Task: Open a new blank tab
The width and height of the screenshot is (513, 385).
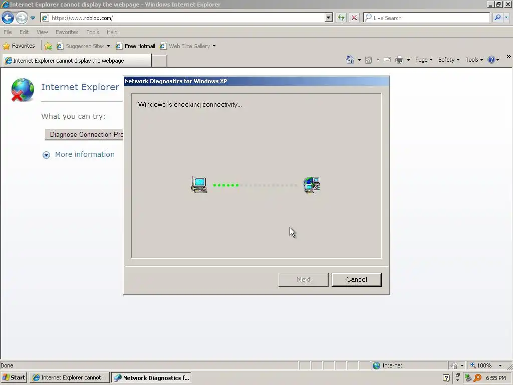Action: tap(160, 61)
